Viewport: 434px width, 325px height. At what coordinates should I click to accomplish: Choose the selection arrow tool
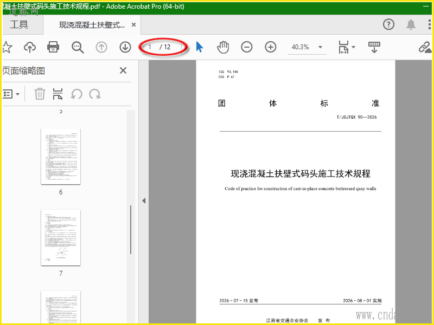coord(199,47)
